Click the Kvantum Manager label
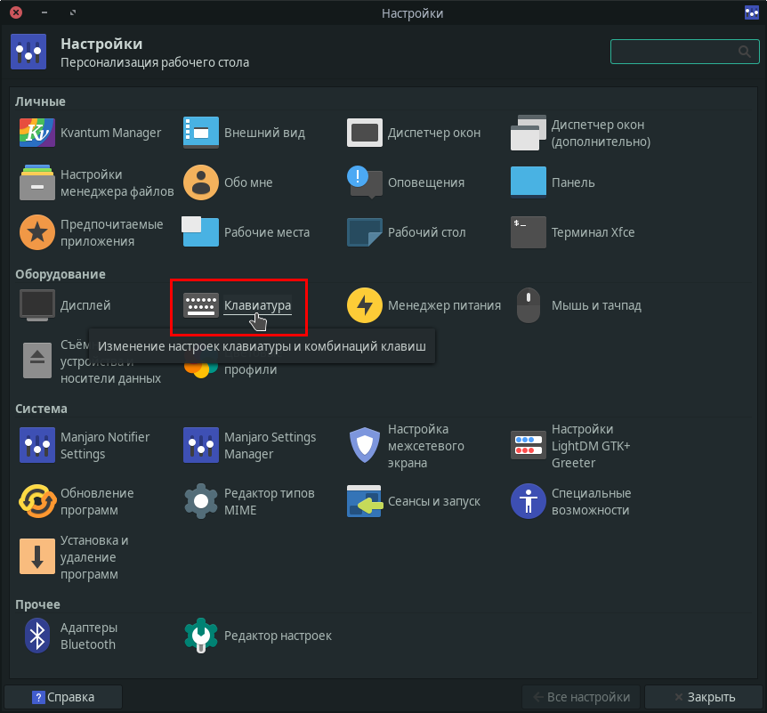The height and width of the screenshot is (713, 767). tap(110, 133)
